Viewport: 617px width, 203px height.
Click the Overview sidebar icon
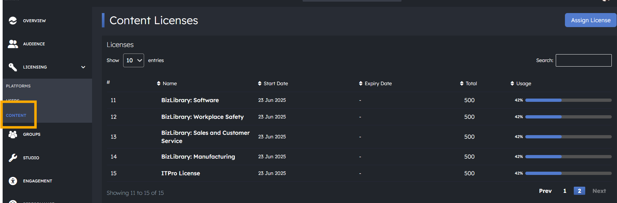(13, 21)
